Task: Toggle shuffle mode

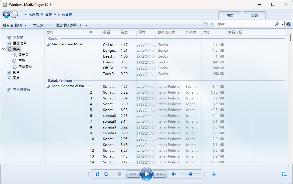Action: [97, 174]
